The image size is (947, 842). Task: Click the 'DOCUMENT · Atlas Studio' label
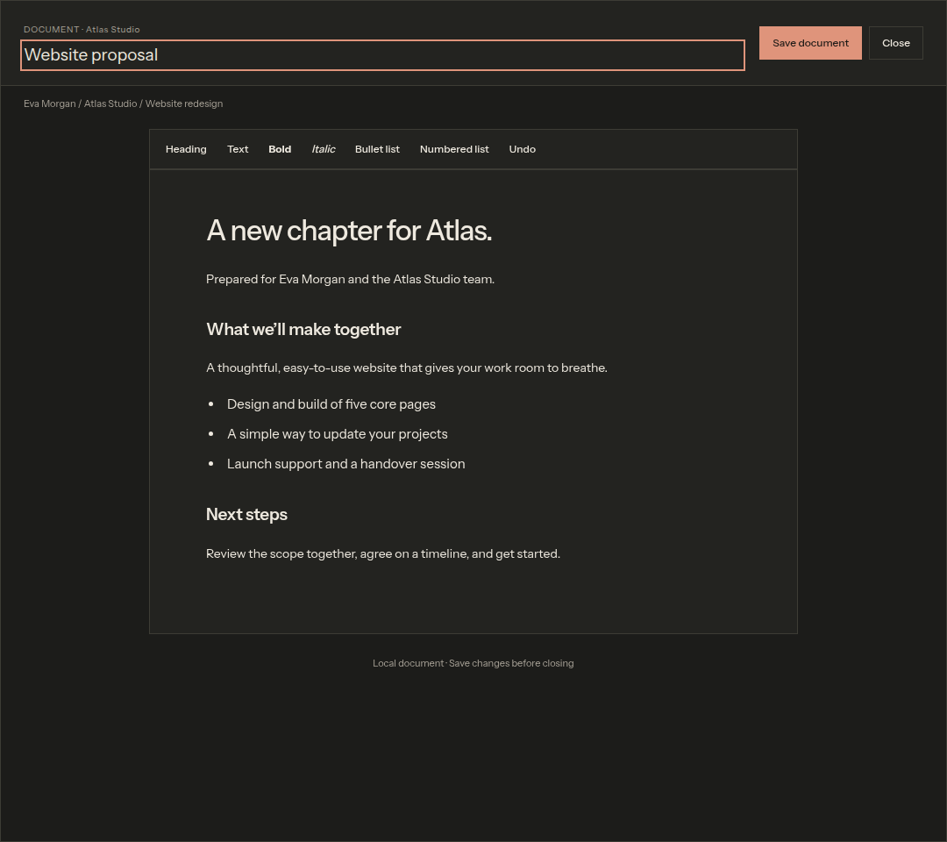[82, 30]
